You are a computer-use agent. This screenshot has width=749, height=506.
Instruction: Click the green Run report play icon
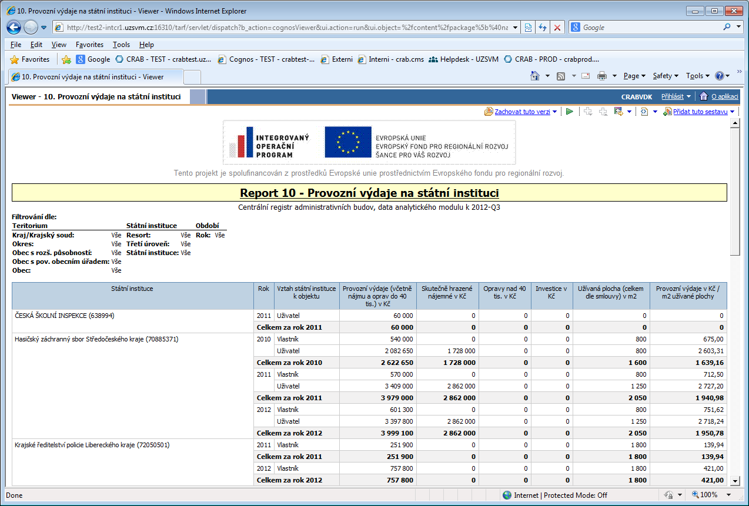click(569, 112)
